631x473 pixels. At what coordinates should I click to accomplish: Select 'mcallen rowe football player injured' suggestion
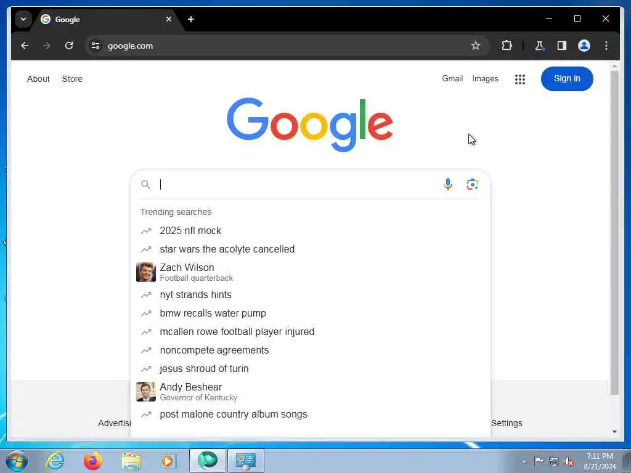coord(311,332)
